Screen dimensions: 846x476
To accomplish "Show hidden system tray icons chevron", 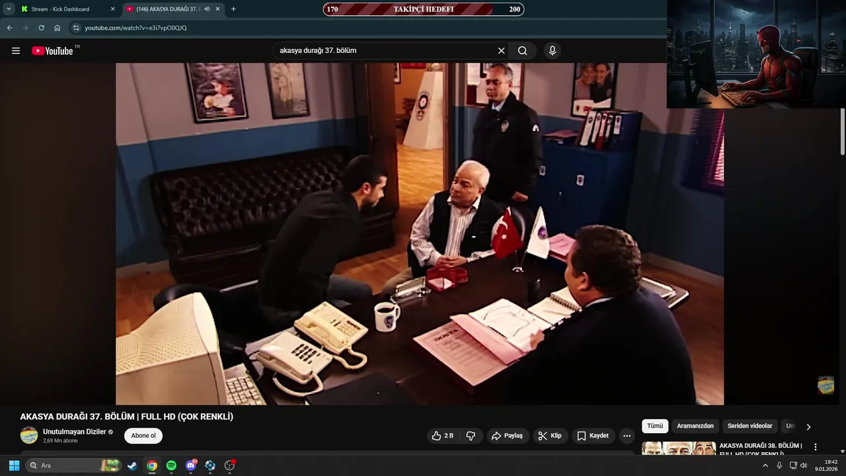I will [765, 465].
